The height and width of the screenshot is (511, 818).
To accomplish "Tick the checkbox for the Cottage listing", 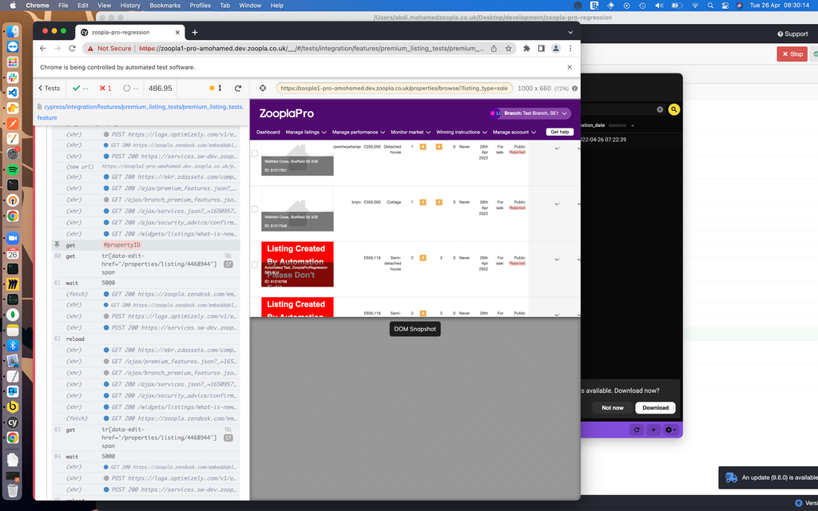I will pyautogui.click(x=255, y=209).
